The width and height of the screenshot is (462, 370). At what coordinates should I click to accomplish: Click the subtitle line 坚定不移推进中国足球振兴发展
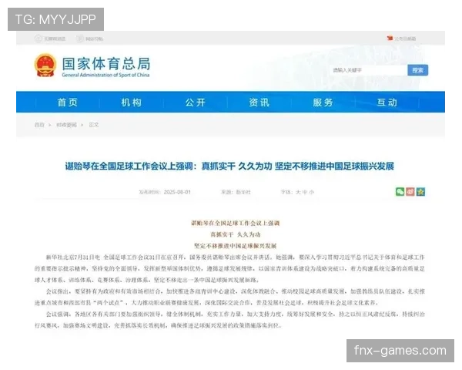point(236,246)
